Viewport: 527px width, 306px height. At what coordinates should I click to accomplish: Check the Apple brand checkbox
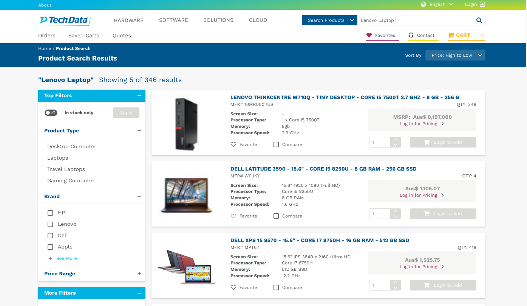click(50, 247)
